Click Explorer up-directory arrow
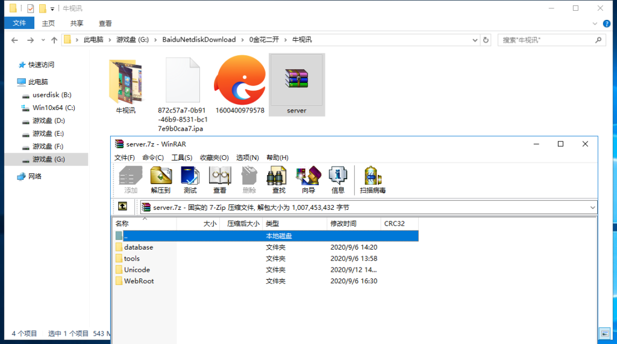 coord(54,40)
